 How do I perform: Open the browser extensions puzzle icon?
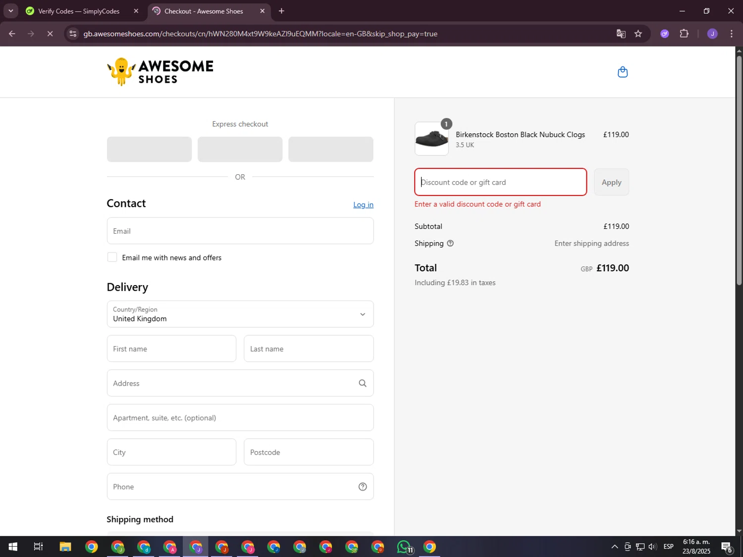[x=684, y=34]
